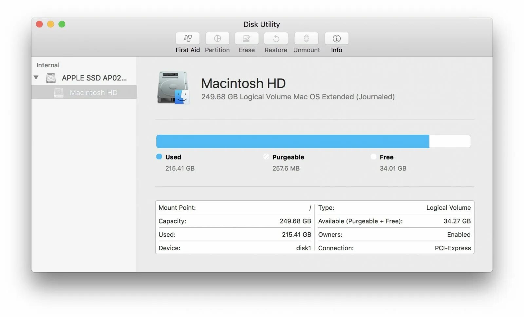Click the Internal section header
The width and height of the screenshot is (524, 317).
(48, 65)
